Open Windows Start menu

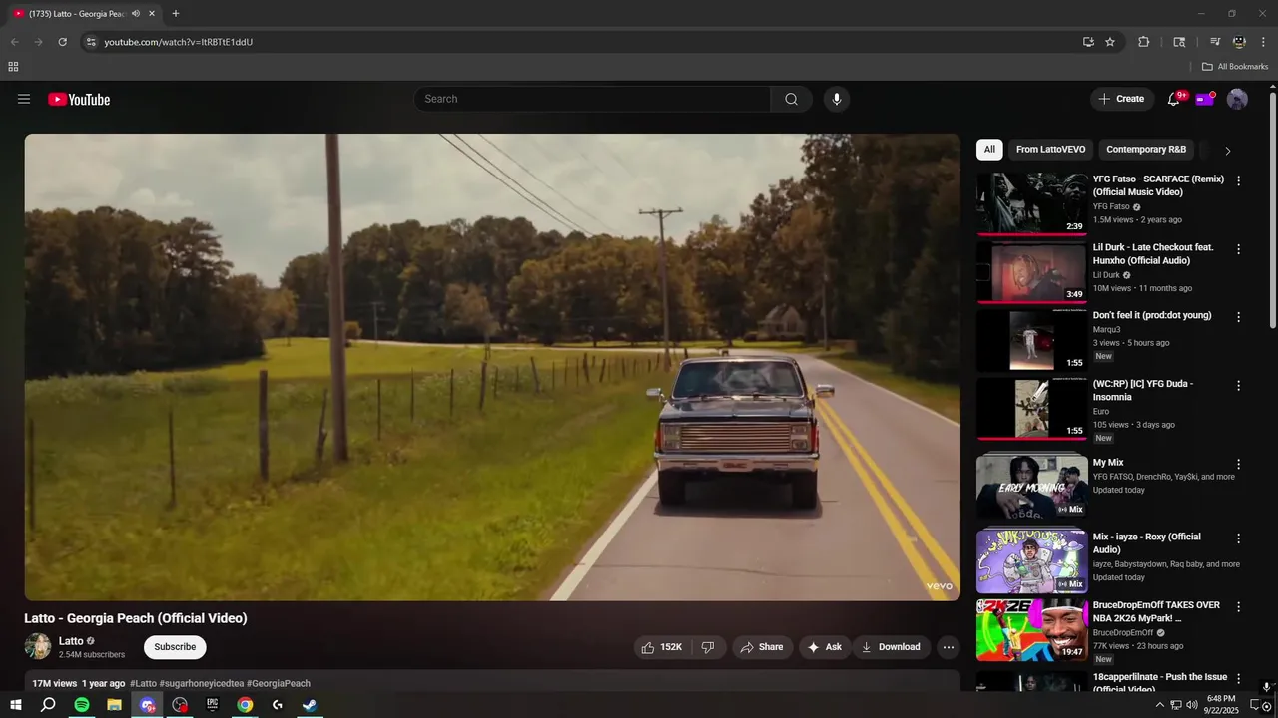(15, 705)
